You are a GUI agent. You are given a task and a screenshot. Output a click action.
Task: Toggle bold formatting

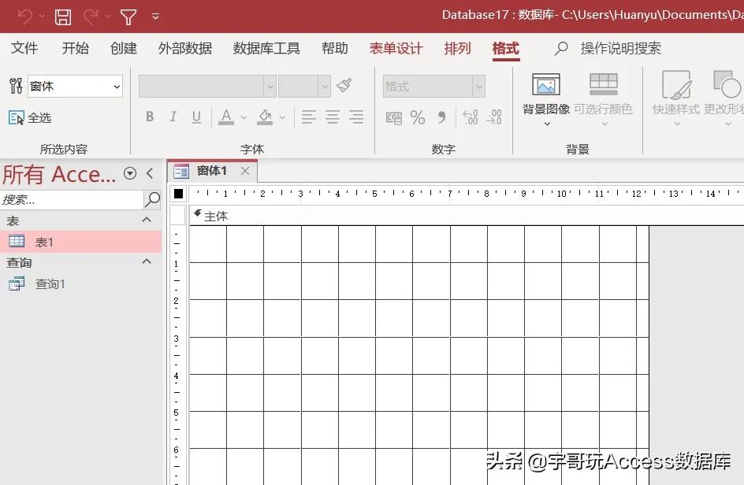click(x=150, y=117)
